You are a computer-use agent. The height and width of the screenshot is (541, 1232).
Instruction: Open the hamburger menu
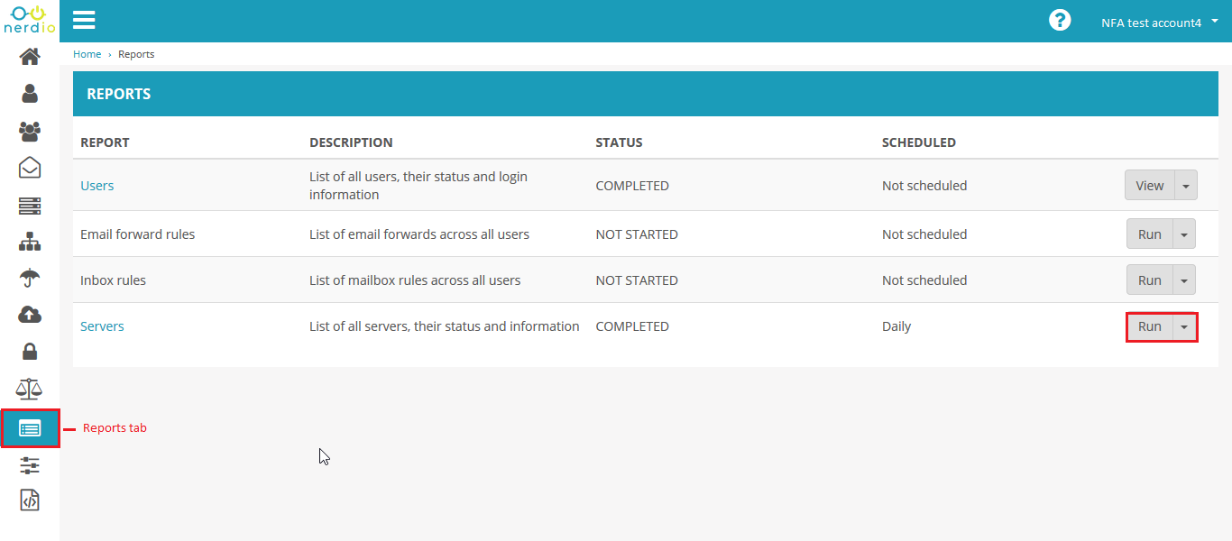coord(84,20)
